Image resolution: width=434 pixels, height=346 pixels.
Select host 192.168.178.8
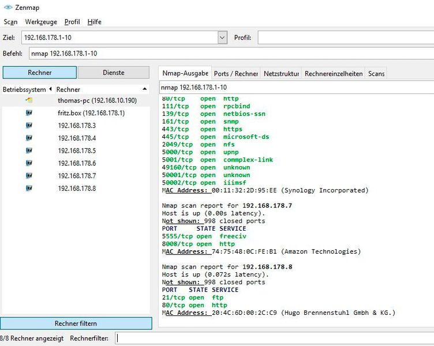pos(77,189)
